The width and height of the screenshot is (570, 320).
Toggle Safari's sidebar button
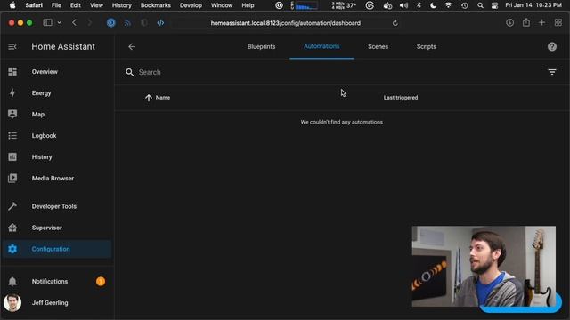47,23
